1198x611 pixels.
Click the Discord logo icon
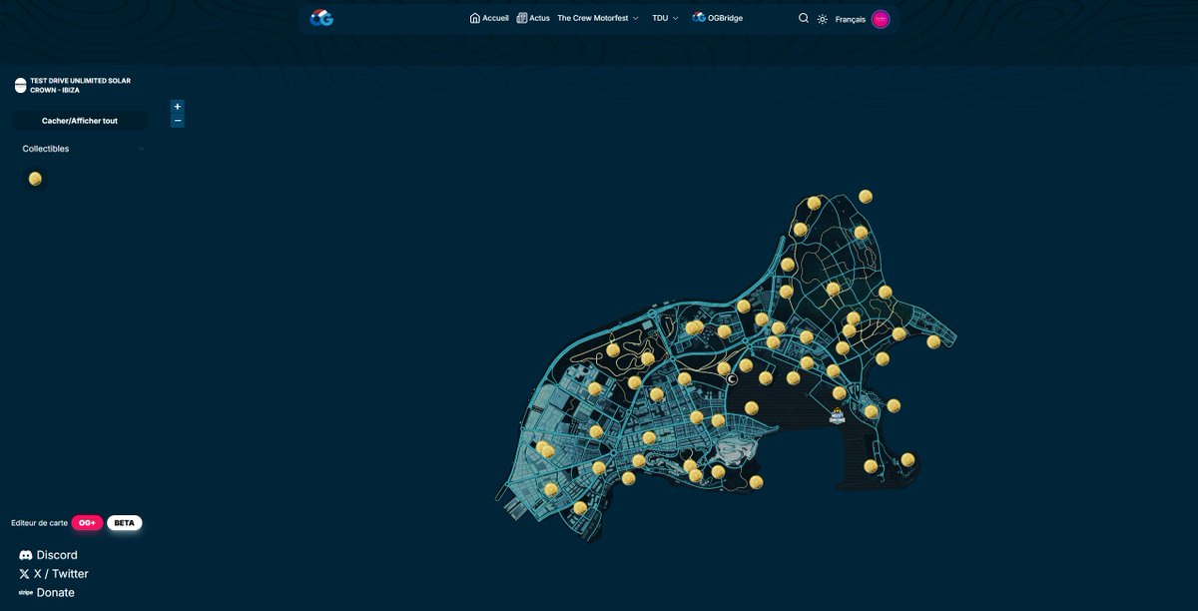pyautogui.click(x=26, y=555)
